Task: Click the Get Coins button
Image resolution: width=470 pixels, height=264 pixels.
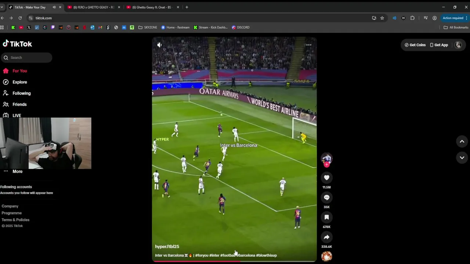Action: click(x=415, y=45)
